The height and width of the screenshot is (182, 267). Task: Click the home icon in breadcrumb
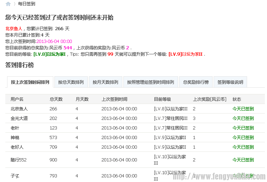8,4
